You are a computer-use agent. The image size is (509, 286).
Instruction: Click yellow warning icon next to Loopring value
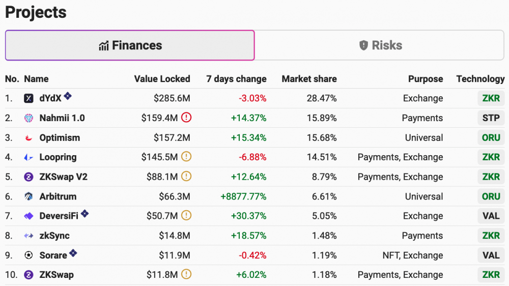coord(186,156)
